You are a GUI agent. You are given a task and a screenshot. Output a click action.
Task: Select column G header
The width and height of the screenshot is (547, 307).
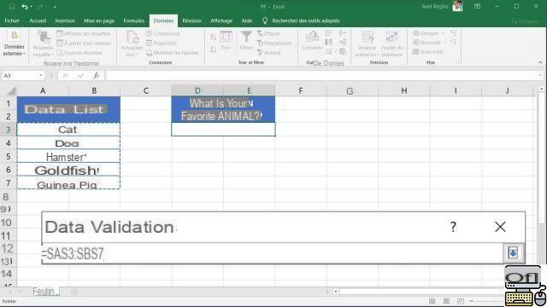tap(352, 91)
